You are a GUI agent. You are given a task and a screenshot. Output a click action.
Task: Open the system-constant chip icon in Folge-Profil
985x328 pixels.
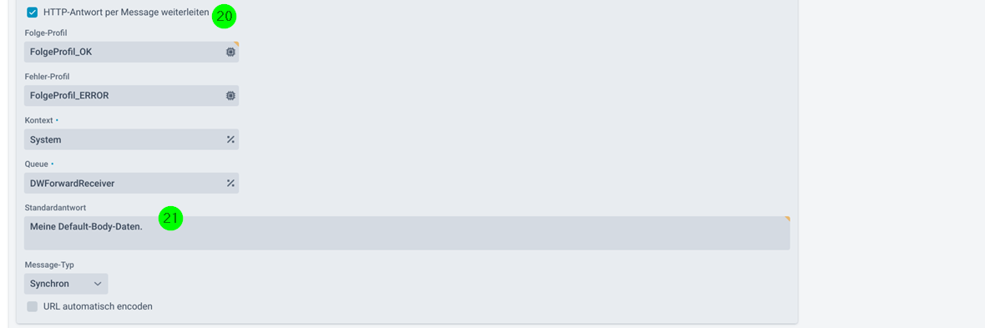(x=230, y=52)
